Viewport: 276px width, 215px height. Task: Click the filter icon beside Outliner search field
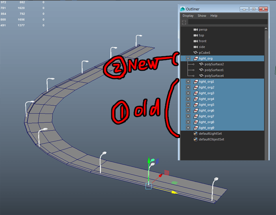coord(184,22)
